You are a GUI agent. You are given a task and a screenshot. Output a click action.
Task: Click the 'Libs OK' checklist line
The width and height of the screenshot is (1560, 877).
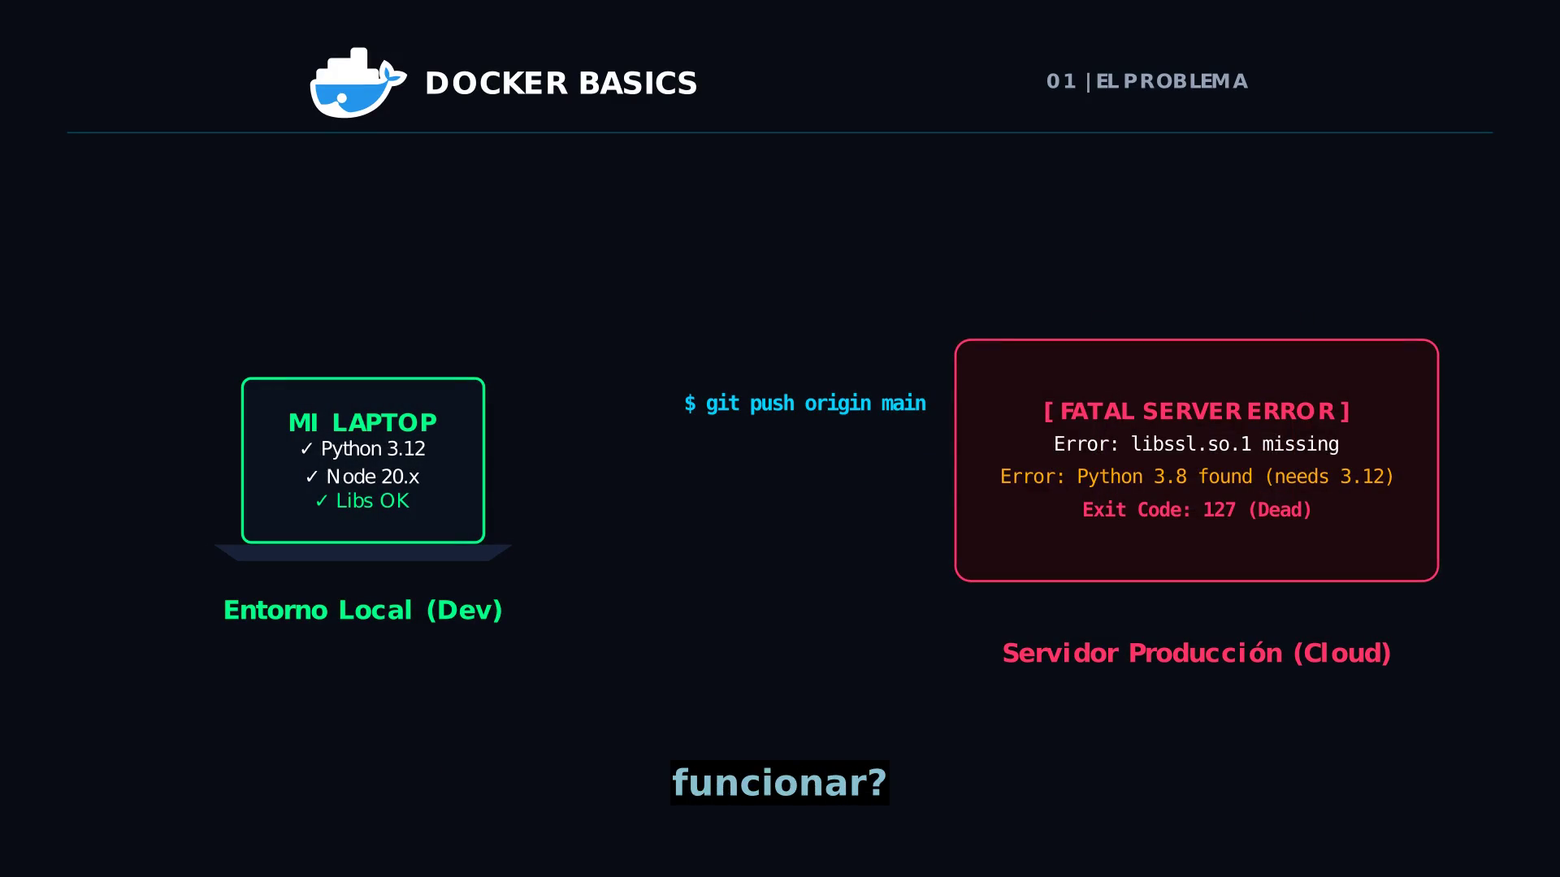click(362, 500)
